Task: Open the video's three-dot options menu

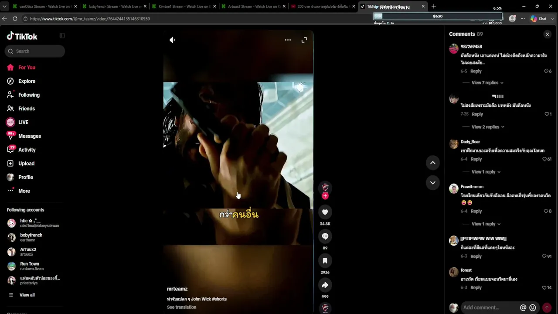Action: tap(288, 40)
